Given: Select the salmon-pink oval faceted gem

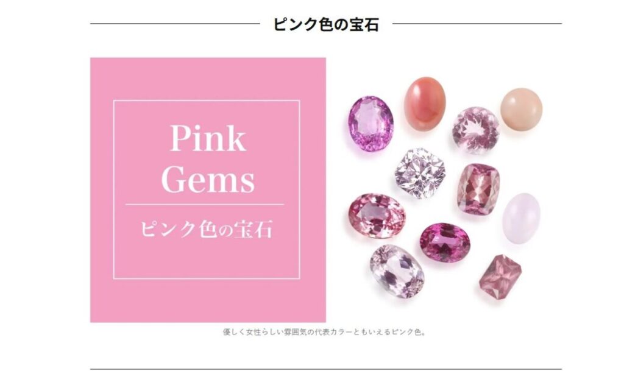Looking at the screenshot, I should [377, 216].
